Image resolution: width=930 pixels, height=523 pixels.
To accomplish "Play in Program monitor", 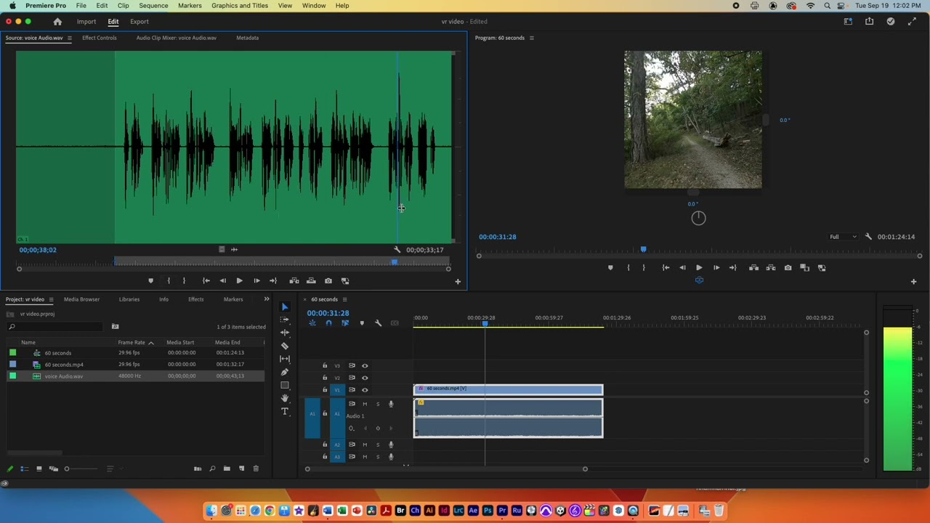I will (x=699, y=268).
